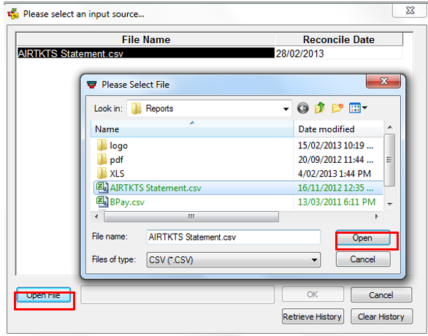Select the logo folder icon
The height and width of the screenshot is (336, 428).
pos(102,145)
